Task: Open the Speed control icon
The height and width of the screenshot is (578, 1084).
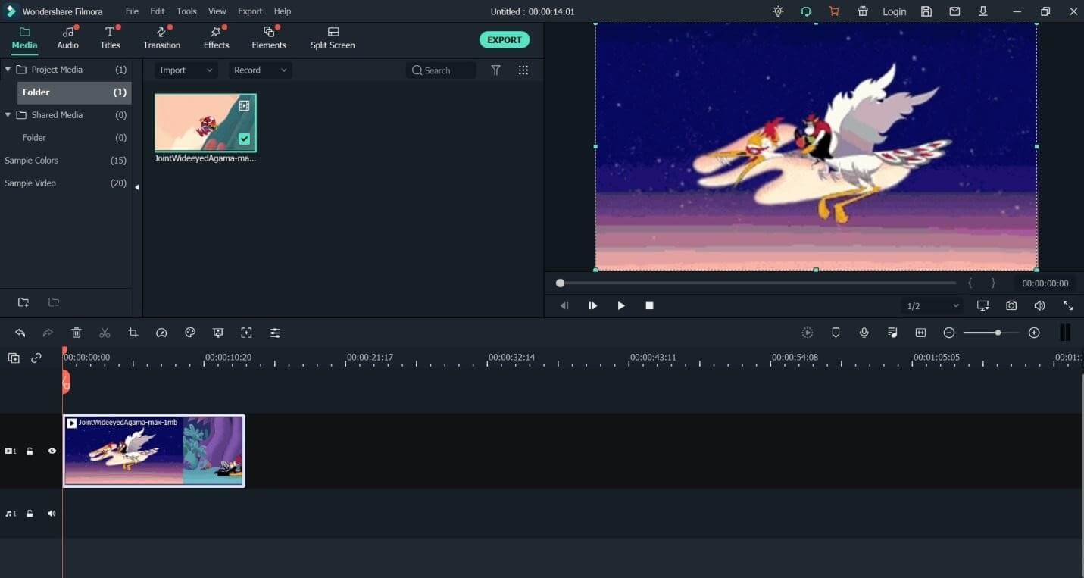Action: [161, 333]
